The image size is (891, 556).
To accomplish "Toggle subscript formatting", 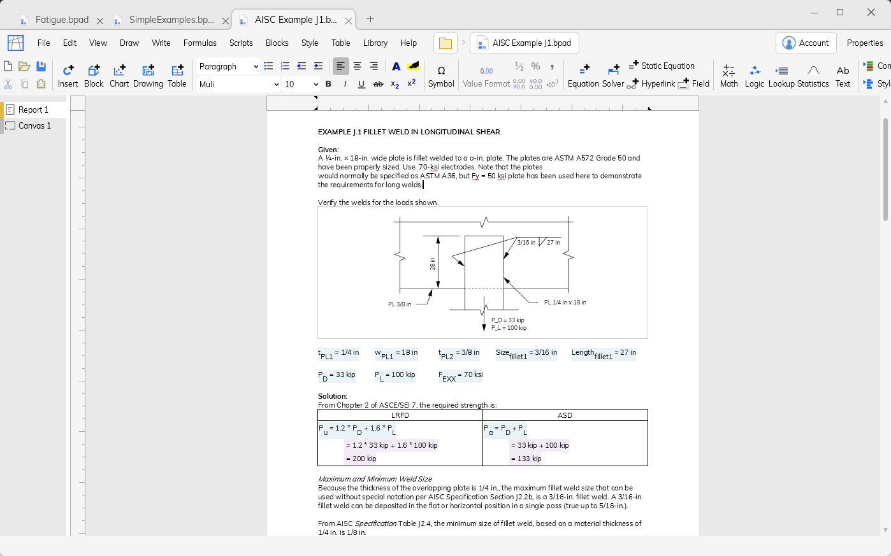I will tap(395, 84).
